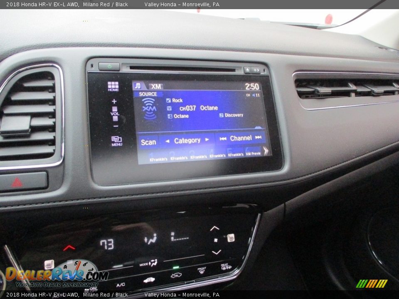Open the MENU icon
Image resolution: width=399 pixels, height=299 pixels.
(x=117, y=141)
